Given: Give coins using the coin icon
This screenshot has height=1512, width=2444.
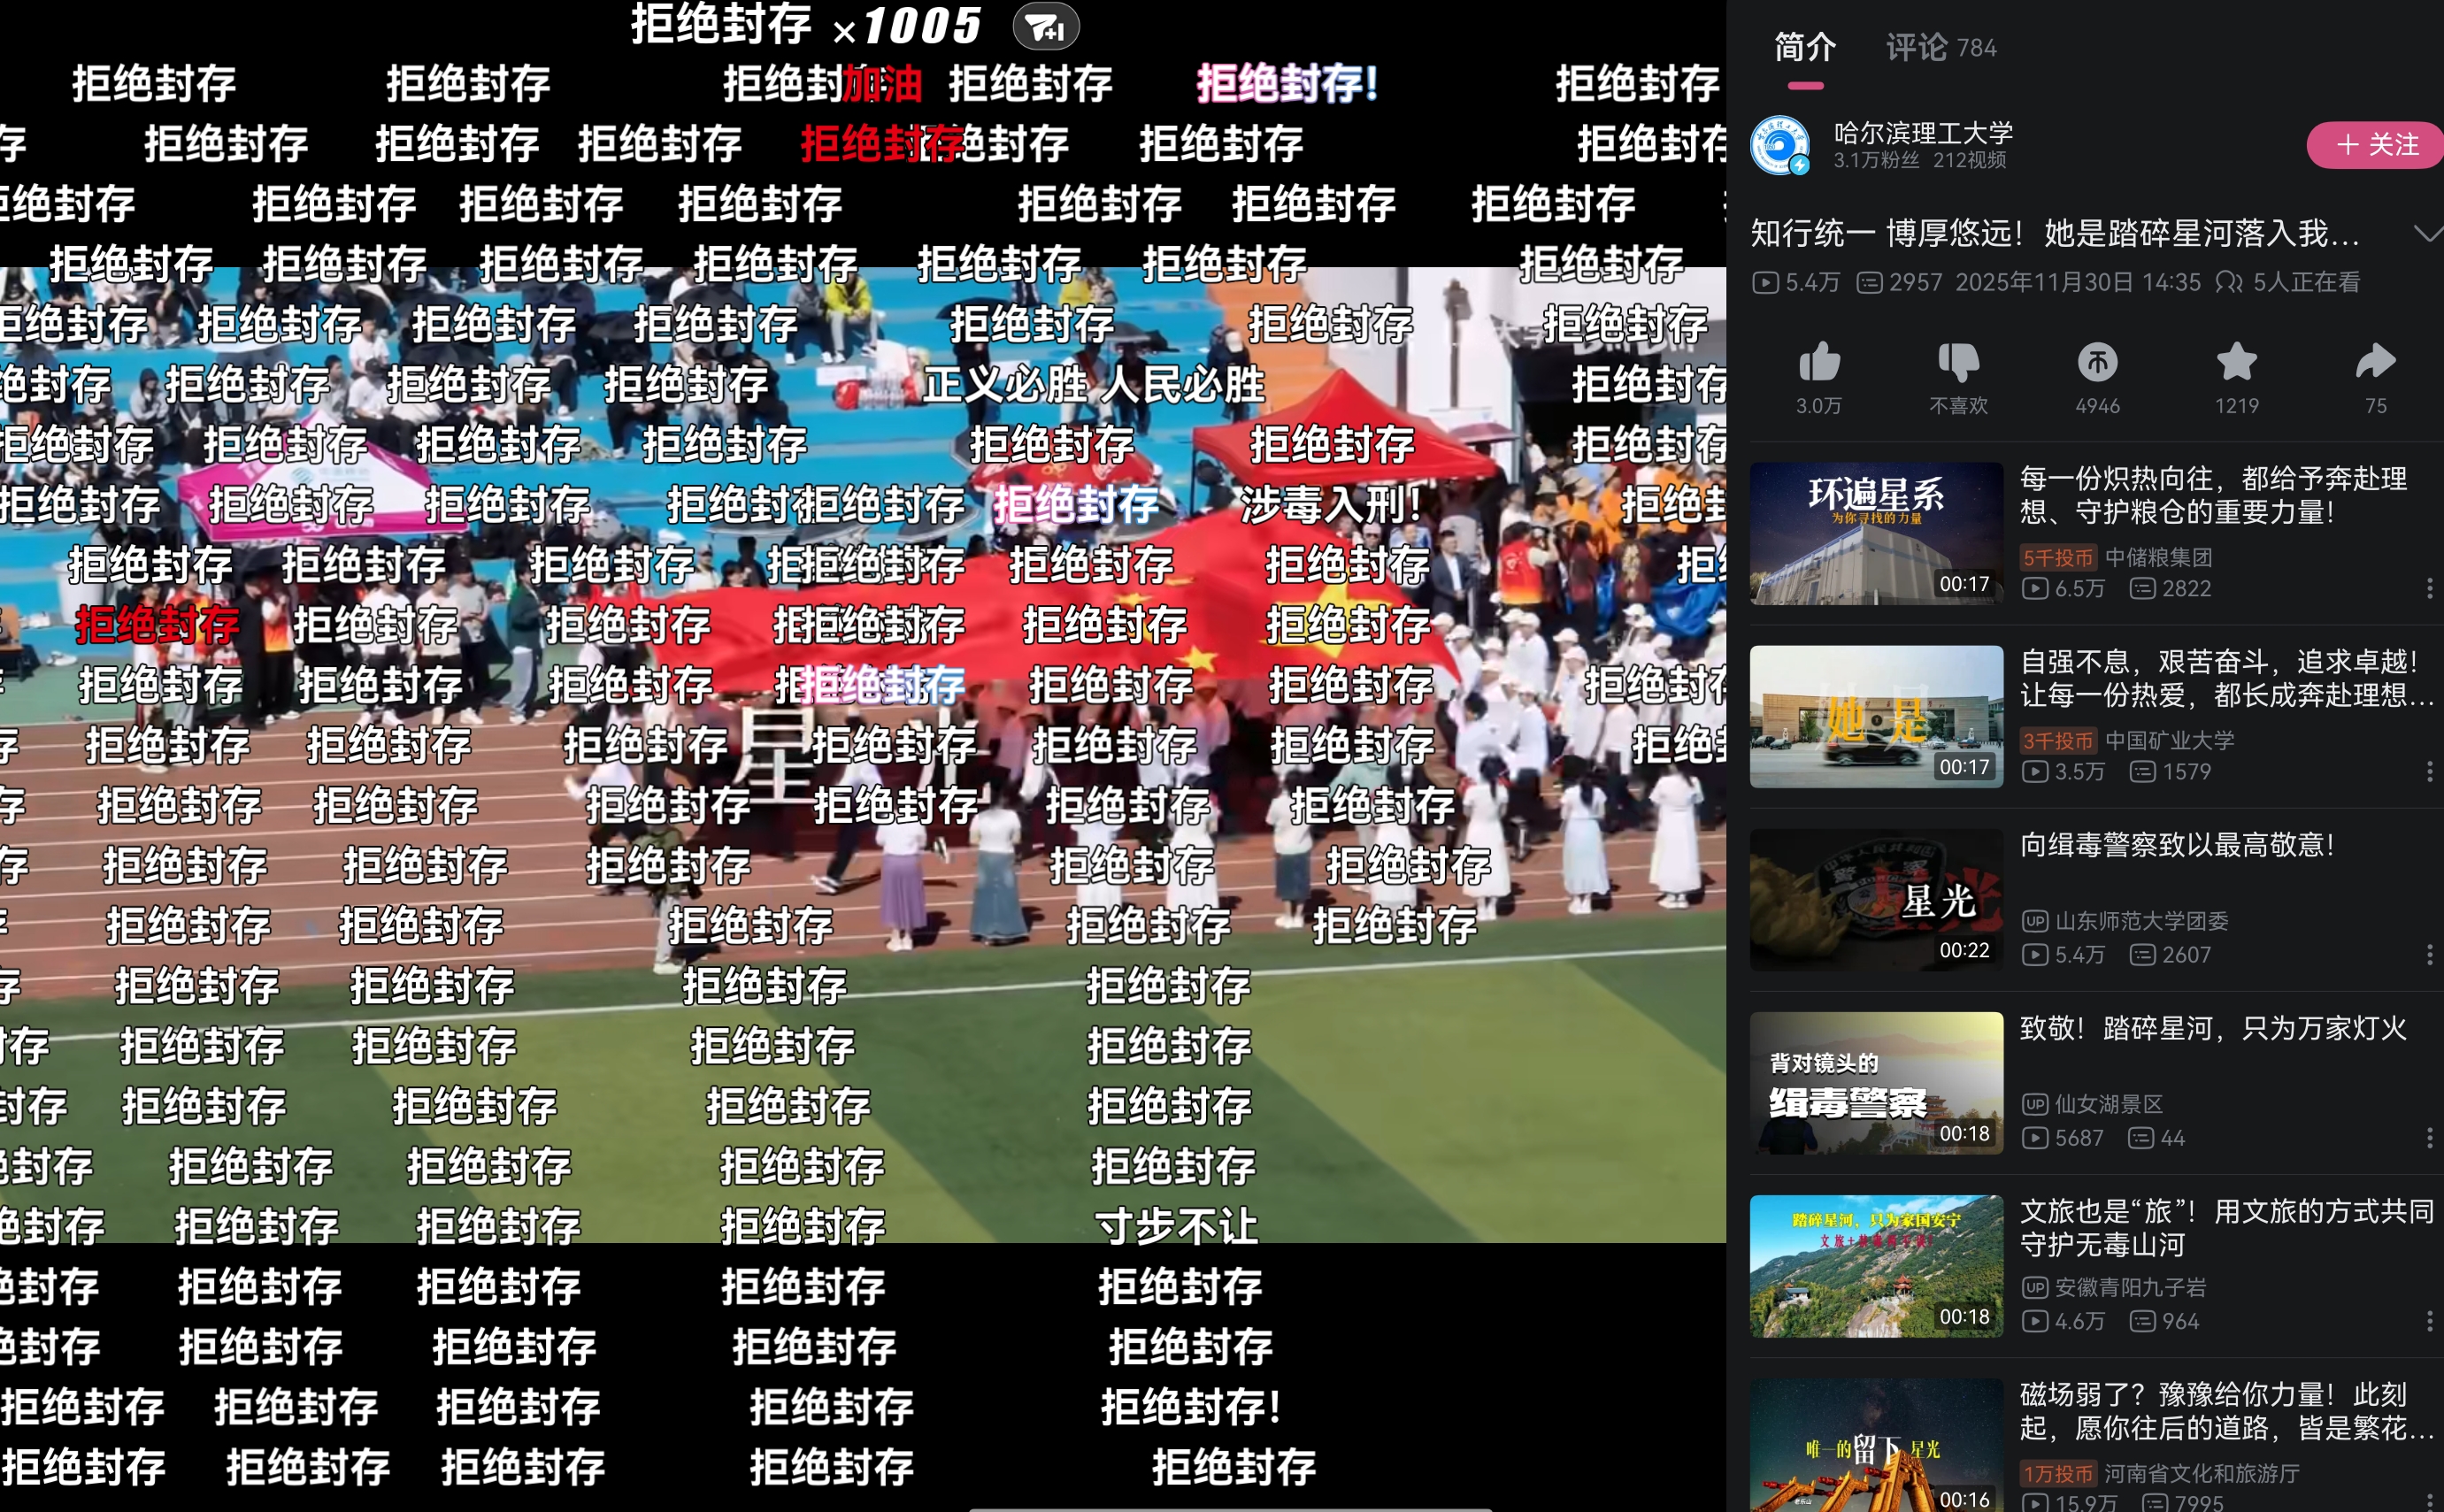Looking at the screenshot, I should 2097,363.
